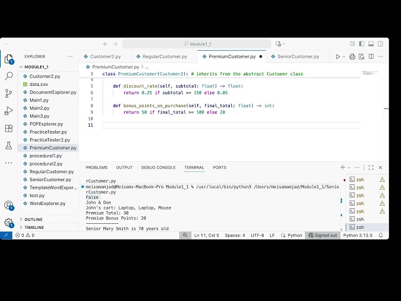The height and width of the screenshot is (301, 401).
Task: Select Python 3.12.5 interpreter in status bar
Action: click(x=358, y=236)
